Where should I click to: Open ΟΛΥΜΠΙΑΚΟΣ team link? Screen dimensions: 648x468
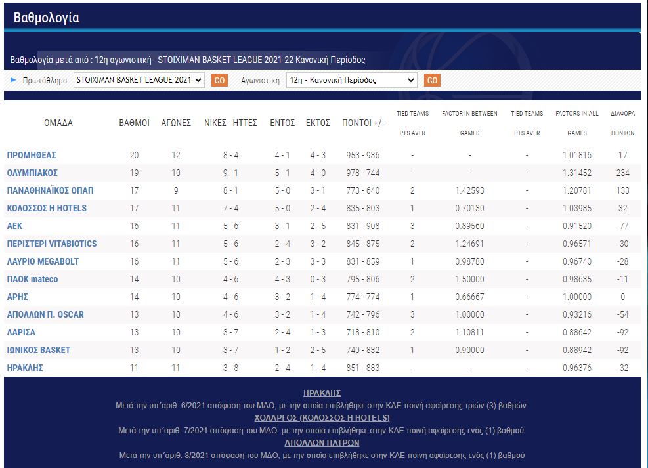[x=32, y=173]
